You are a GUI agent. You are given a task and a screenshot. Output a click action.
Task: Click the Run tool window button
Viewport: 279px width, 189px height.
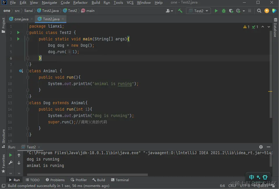(15, 180)
